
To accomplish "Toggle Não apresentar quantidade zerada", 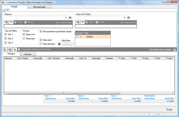I will tap(41, 31).
